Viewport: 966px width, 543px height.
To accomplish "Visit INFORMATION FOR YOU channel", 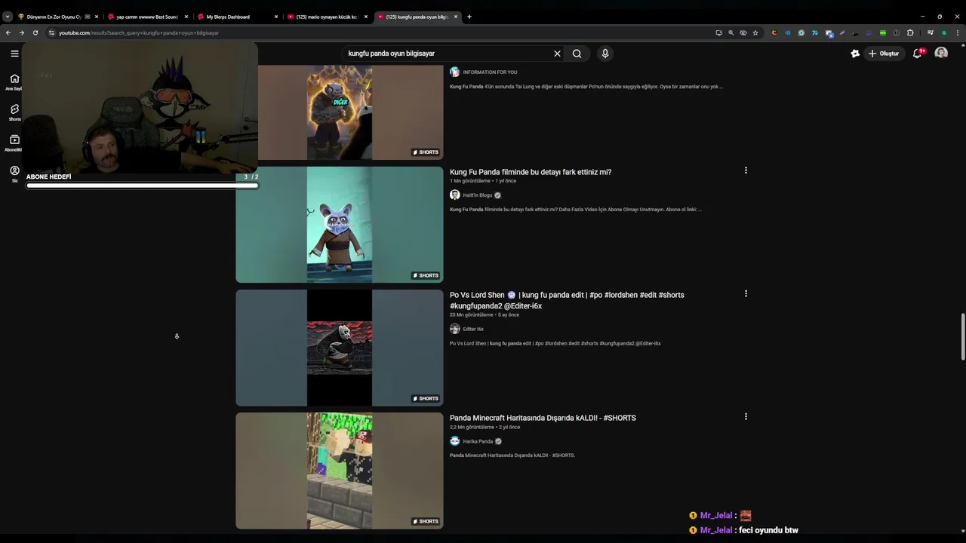I will click(484, 72).
